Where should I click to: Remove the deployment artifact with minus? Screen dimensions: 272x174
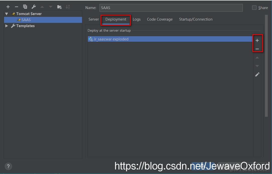pos(257,49)
